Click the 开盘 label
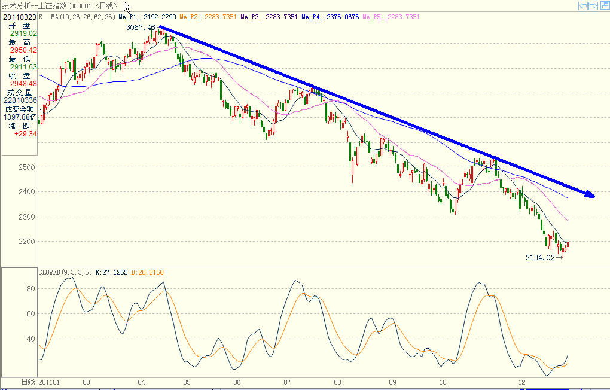The height and width of the screenshot is (390, 610). pyautogui.click(x=20, y=26)
